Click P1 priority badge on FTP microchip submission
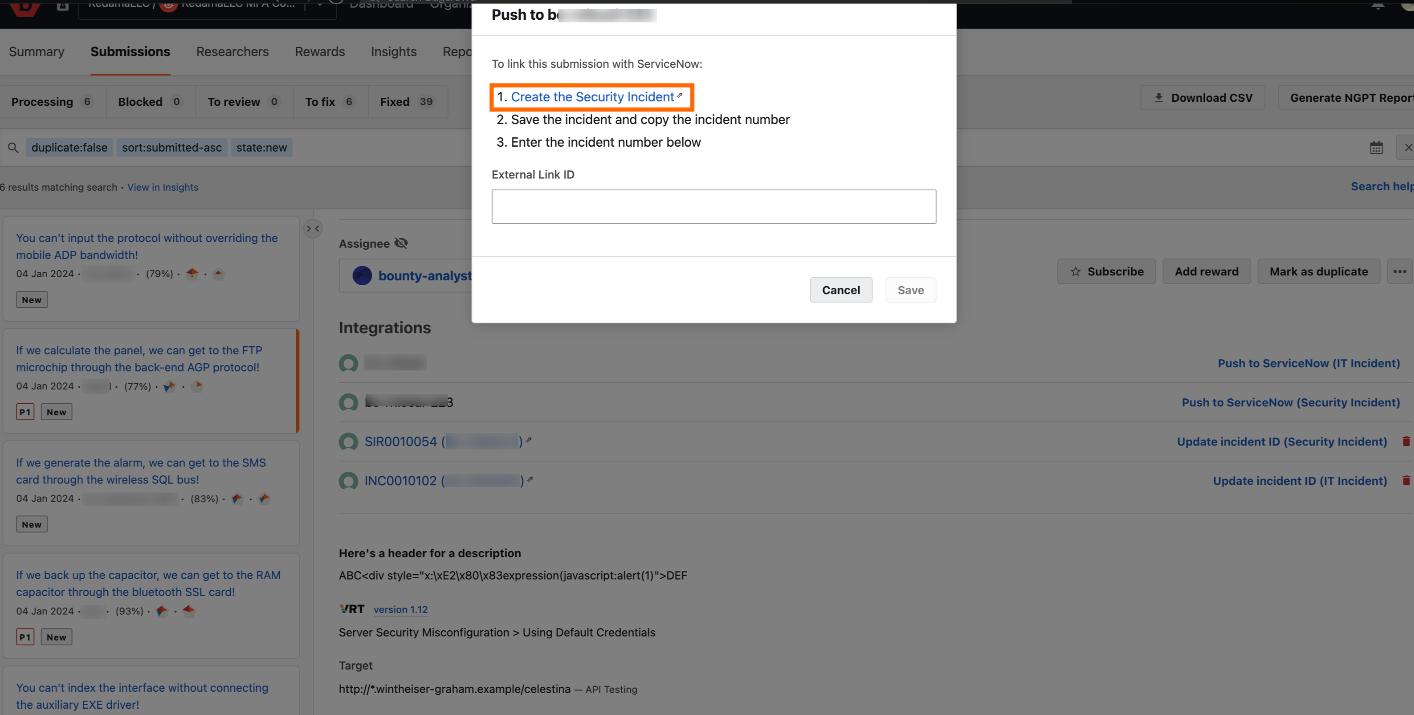The width and height of the screenshot is (1414, 715). click(25, 412)
